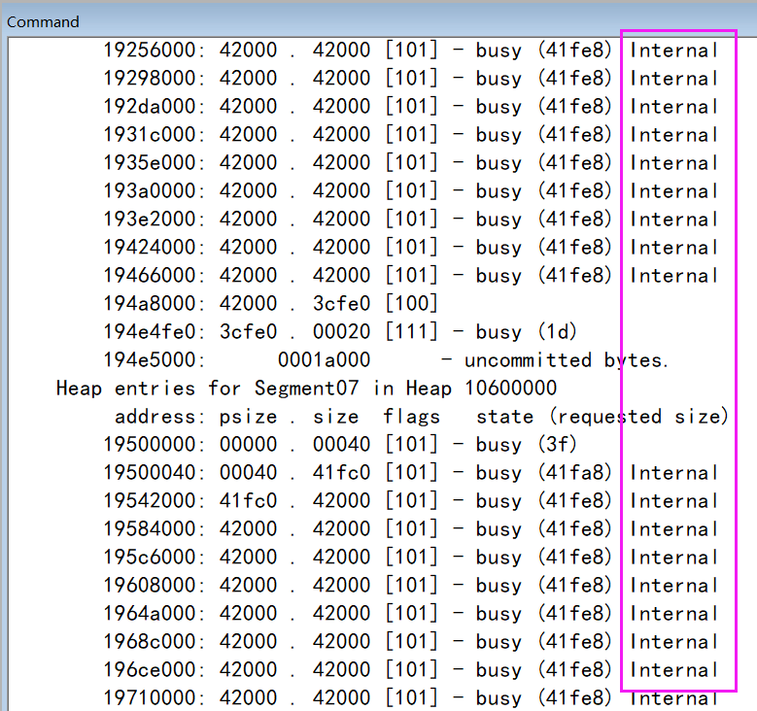
Task: Select heap entry address 19542000
Action: coord(154,500)
